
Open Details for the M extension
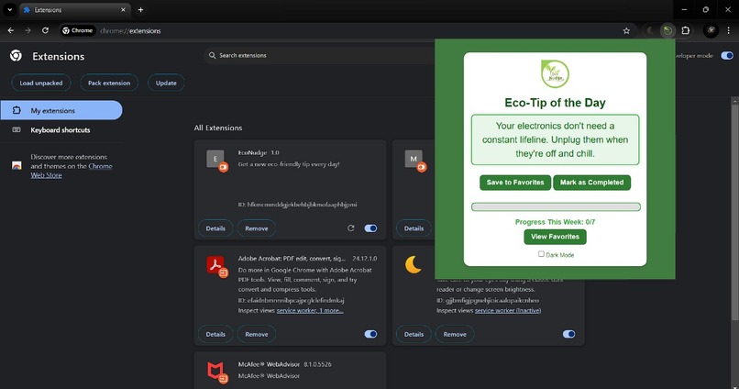(x=414, y=228)
